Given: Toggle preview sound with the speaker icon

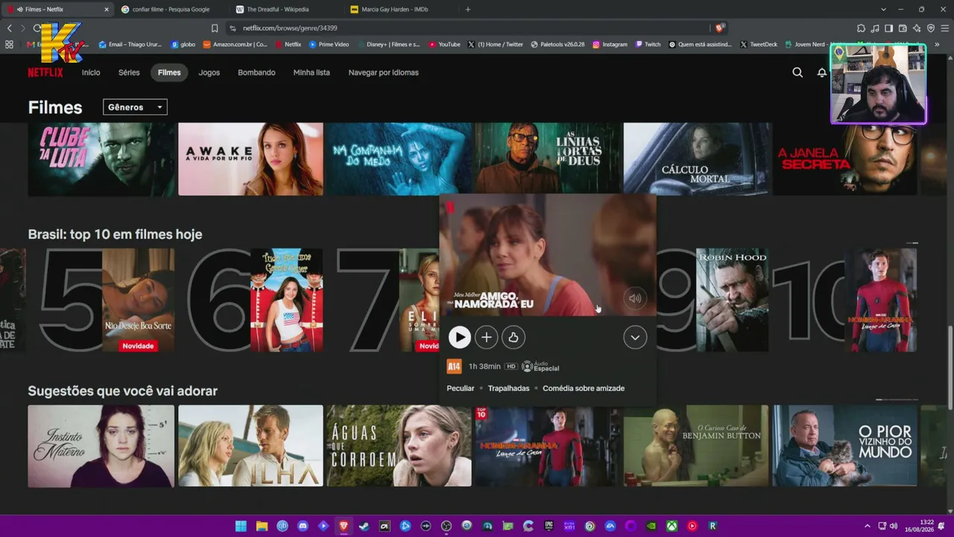Looking at the screenshot, I should pyautogui.click(x=635, y=298).
